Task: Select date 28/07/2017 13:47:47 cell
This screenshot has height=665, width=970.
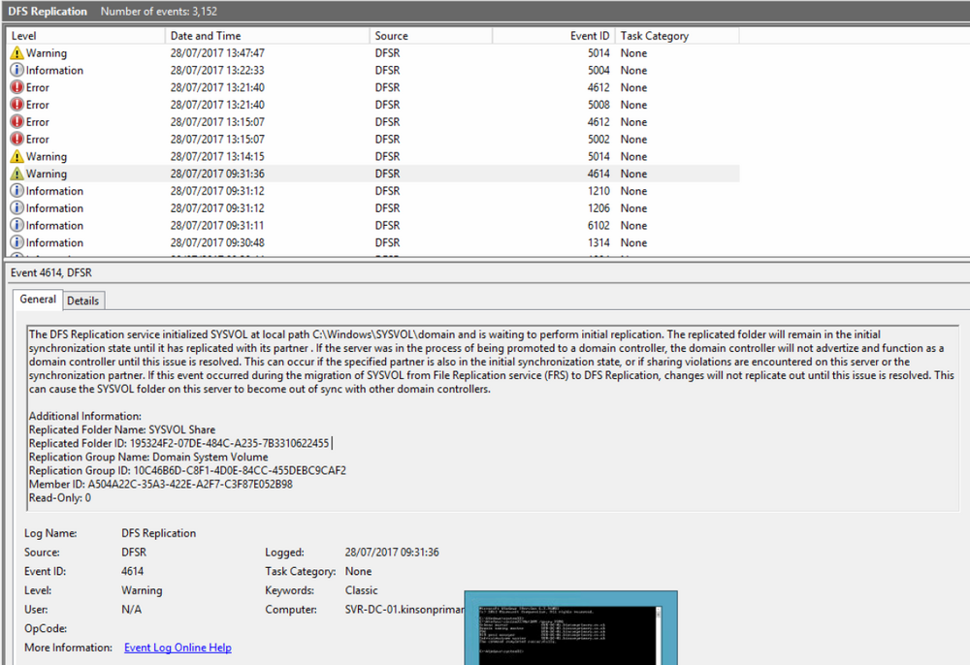Action: pyautogui.click(x=217, y=53)
